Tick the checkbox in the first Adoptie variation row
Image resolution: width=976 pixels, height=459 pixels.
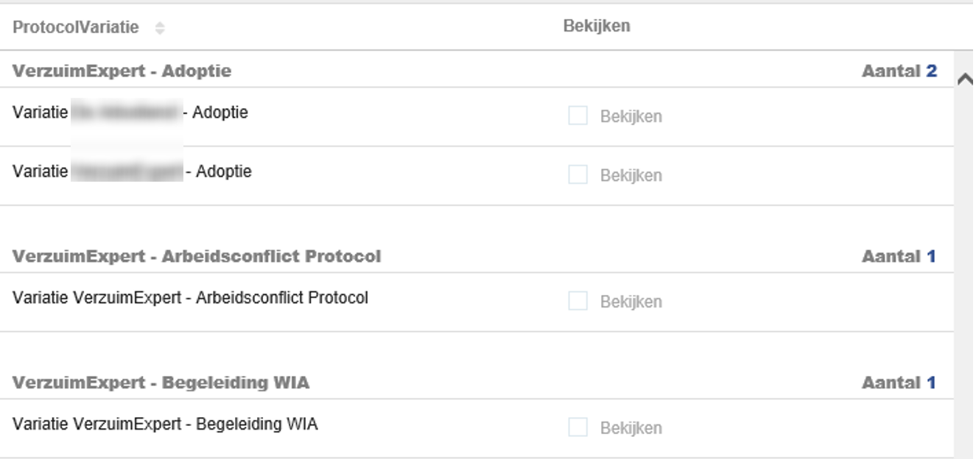pos(577,115)
